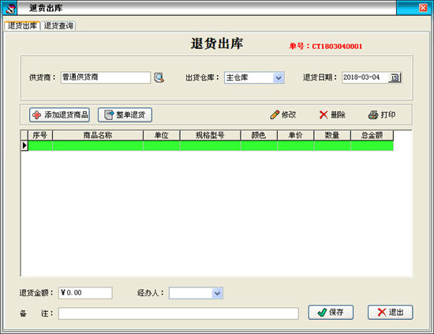
Task: Select the 退货出库 tab
Action: 22,26
